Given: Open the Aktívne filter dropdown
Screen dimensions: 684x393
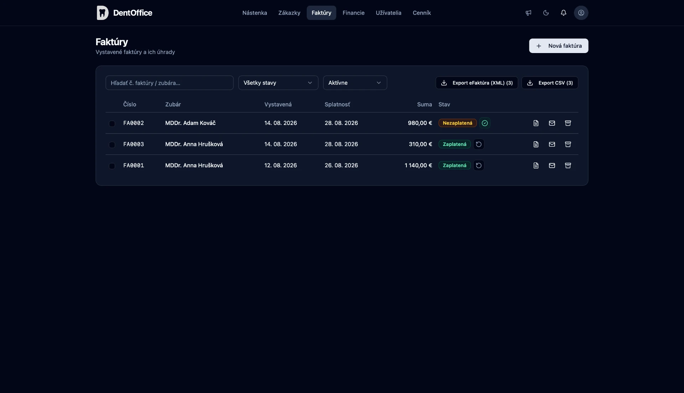Looking at the screenshot, I should [355, 83].
